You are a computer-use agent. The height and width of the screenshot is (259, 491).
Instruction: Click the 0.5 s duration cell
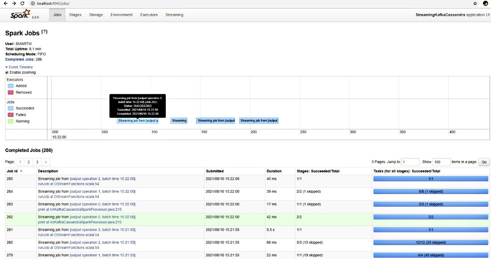coord(280,232)
